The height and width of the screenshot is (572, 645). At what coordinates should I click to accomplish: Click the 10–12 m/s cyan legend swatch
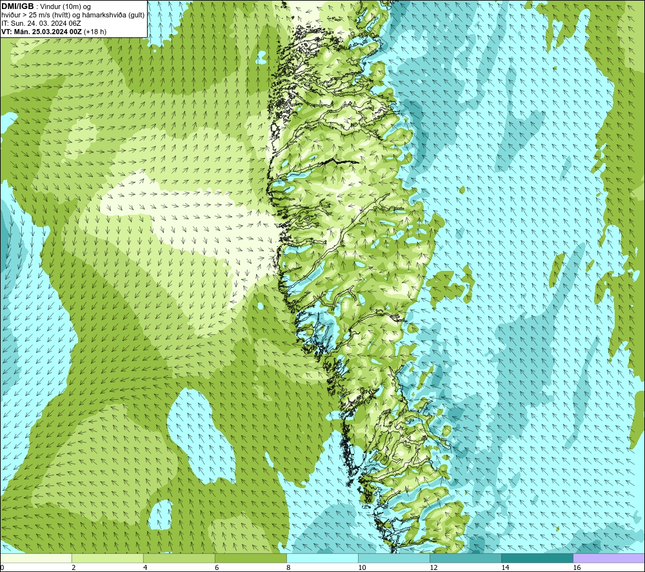point(394,558)
